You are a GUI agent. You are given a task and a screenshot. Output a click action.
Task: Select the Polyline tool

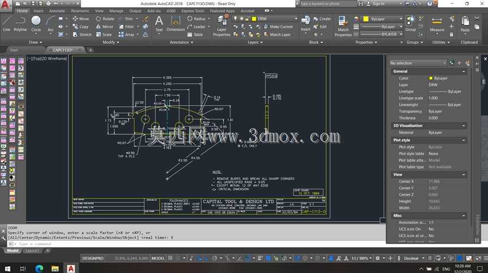[x=20, y=24]
